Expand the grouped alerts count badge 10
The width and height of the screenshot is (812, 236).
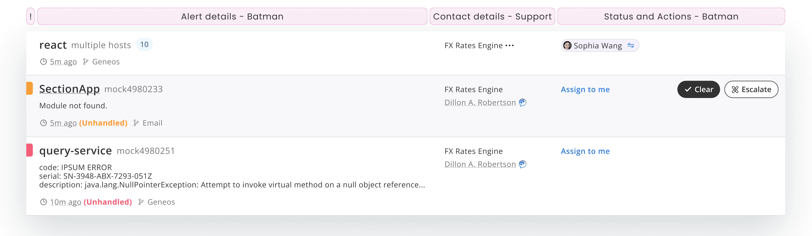point(144,44)
